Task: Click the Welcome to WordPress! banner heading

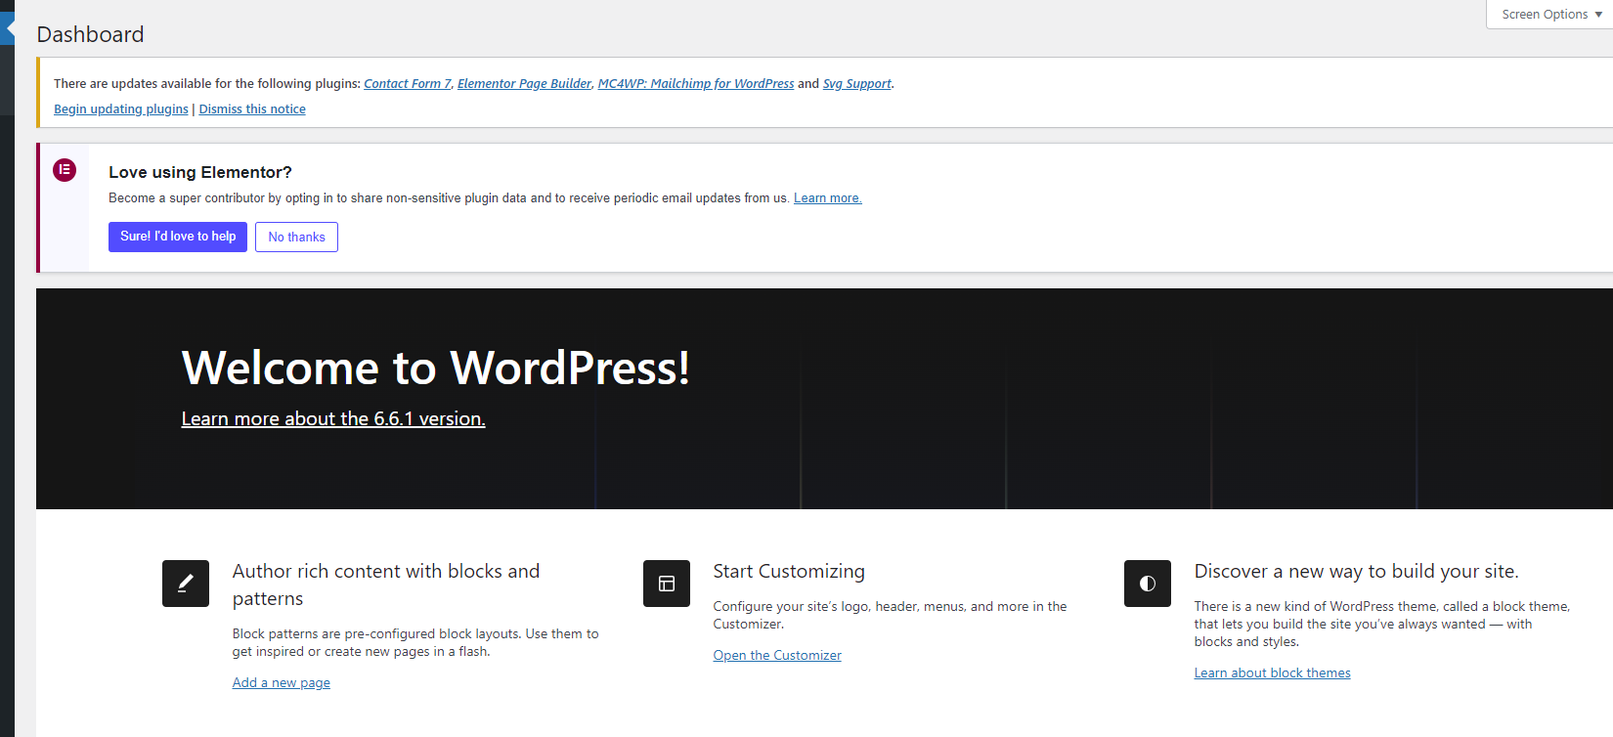Action: tap(436, 368)
